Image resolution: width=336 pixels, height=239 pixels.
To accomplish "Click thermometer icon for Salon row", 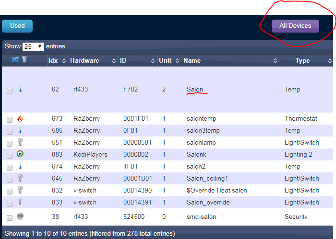I will point(20,89).
